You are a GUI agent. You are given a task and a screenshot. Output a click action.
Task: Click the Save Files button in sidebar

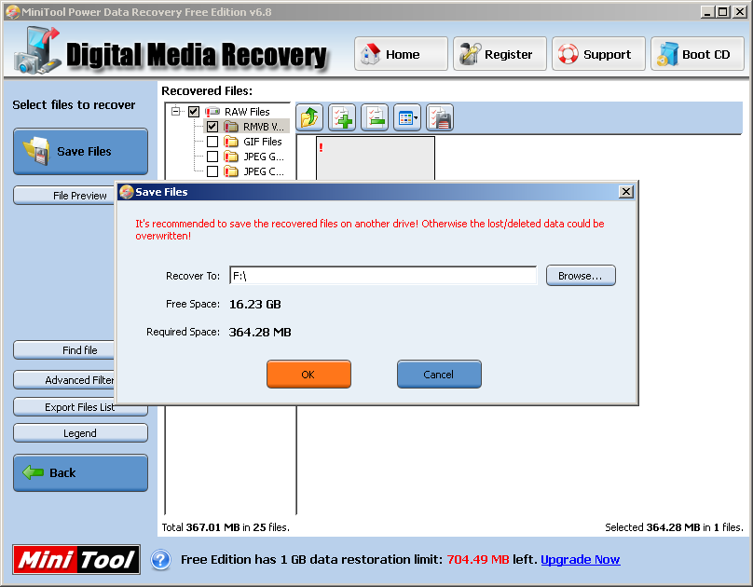81,152
